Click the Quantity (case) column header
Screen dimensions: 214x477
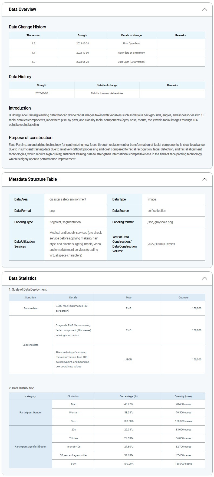(x=183, y=396)
